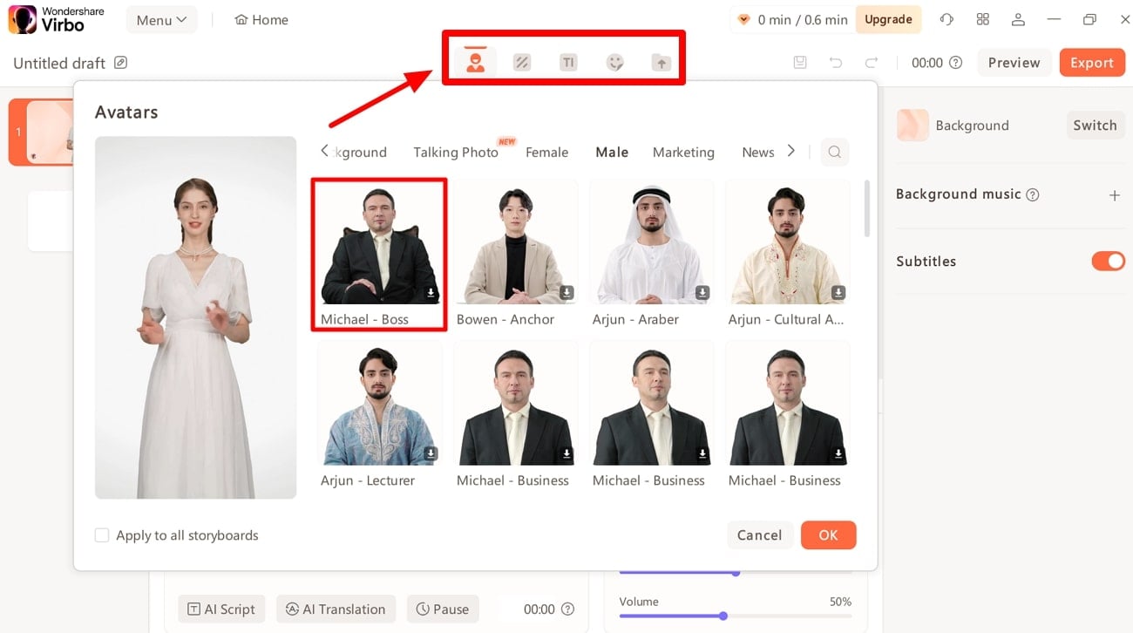This screenshot has height=633, width=1133.
Task: Select Arjun - Lecturer avatar thumbnail
Action: point(380,403)
